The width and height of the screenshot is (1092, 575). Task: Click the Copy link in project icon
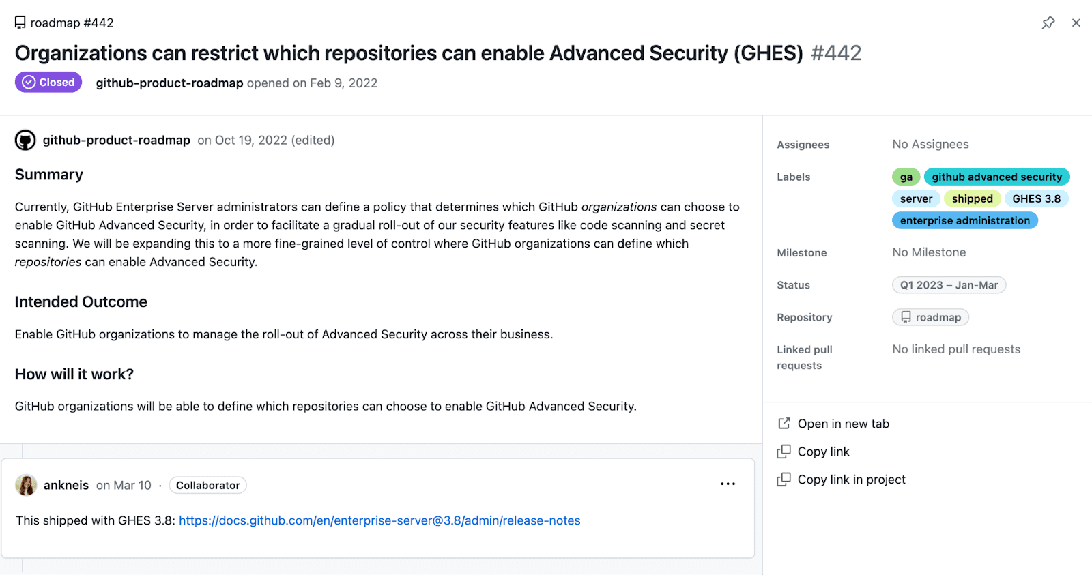784,480
